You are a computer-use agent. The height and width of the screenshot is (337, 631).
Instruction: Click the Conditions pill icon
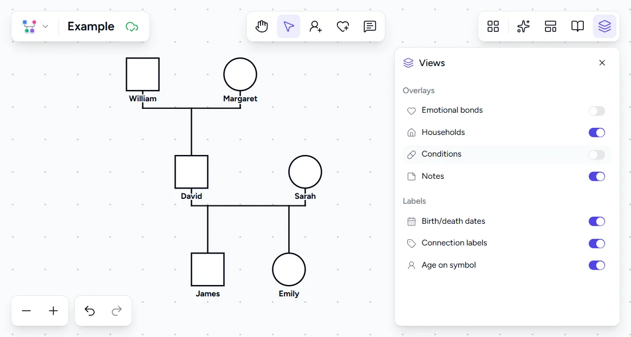click(411, 154)
